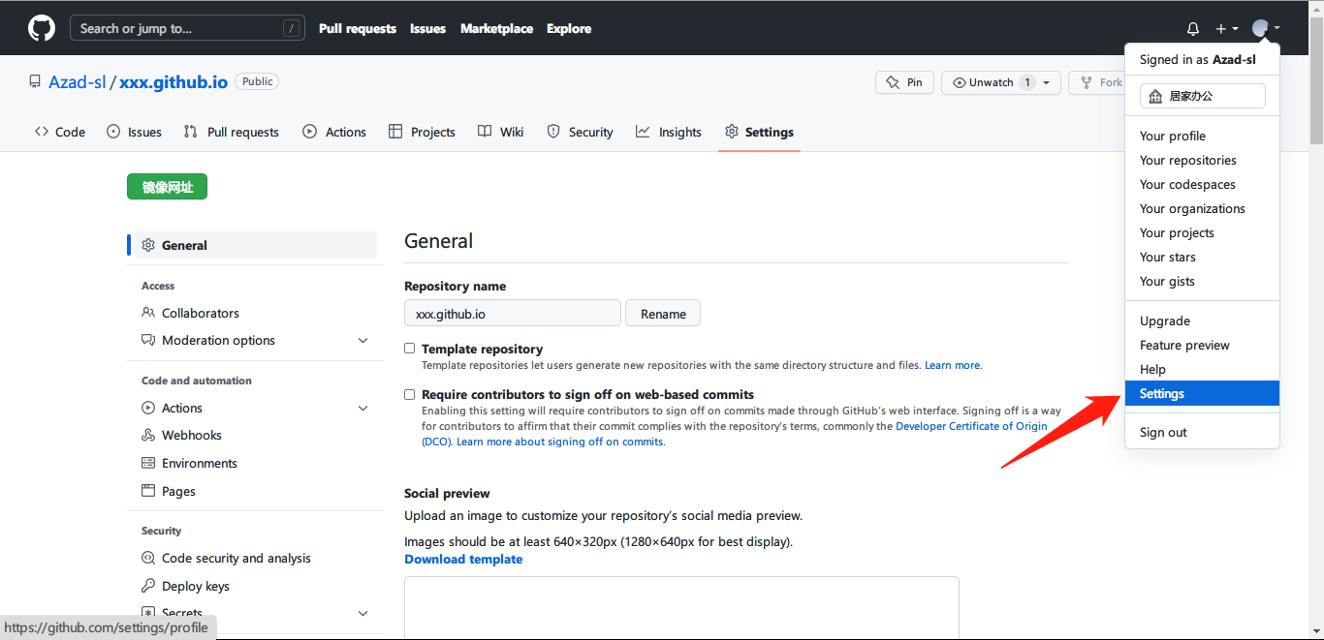The image size is (1324, 640).
Task: Close the user menu via the avatar
Action: 1266,29
